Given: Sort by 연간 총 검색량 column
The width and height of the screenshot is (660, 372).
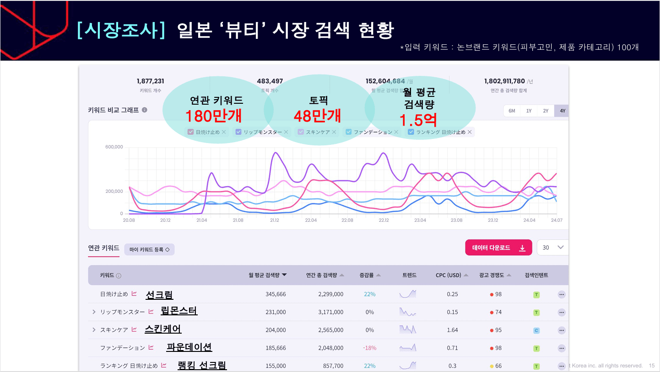Looking at the screenshot, I should pos(325,275).
